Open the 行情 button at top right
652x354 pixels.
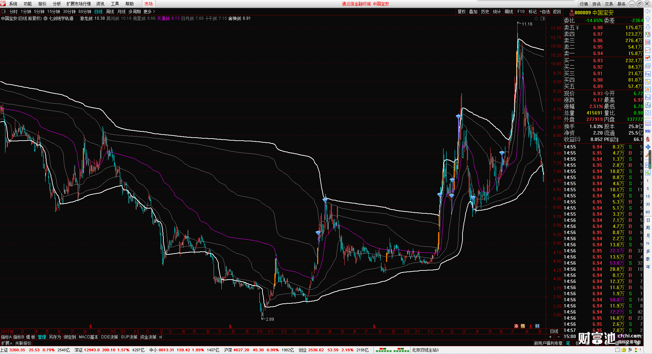pos(584,4)
